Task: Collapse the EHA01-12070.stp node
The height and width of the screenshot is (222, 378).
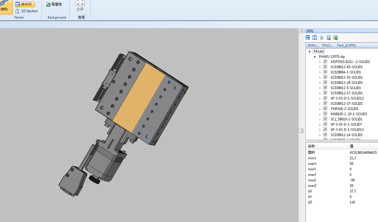Action: [315, 57]
